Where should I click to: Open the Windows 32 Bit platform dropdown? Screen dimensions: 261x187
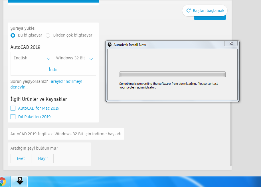click(74, 58)
